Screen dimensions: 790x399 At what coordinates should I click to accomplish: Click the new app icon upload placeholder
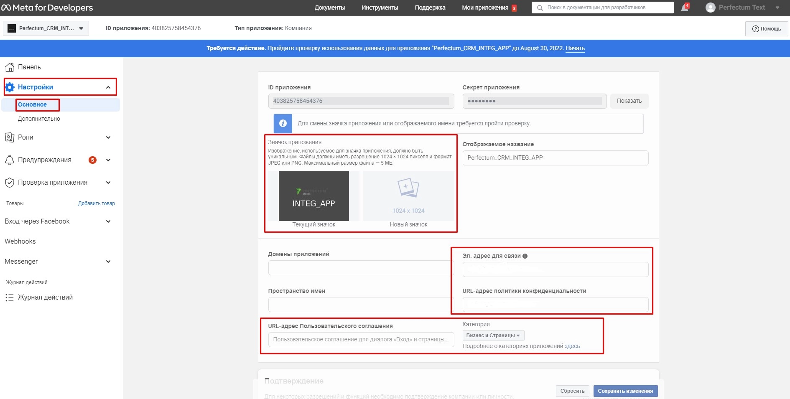408,196
